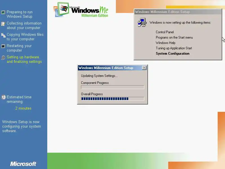The width and height of the screenshot is (225, 169).
Task: Click Programs on the Start menu item
Action: coord(174,37)
